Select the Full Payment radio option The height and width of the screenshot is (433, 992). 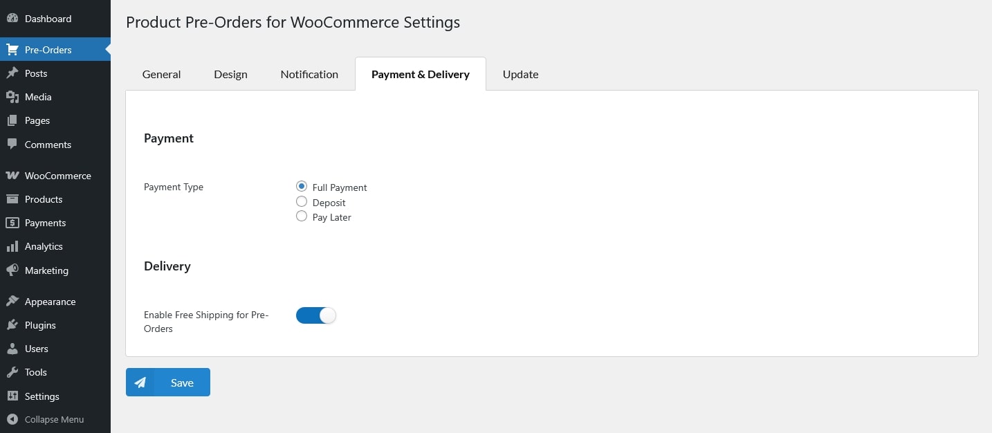coord(302,187)
